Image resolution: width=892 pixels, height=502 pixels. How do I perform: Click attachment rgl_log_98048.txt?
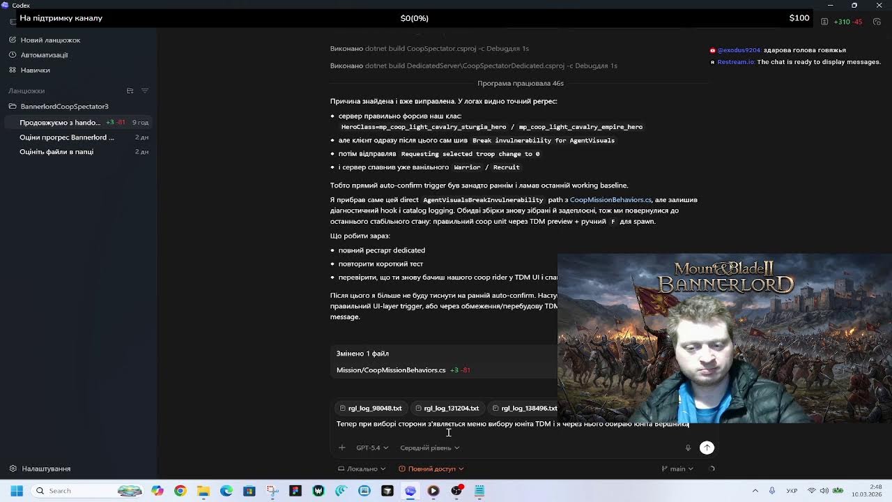click(x=370, y=408)
